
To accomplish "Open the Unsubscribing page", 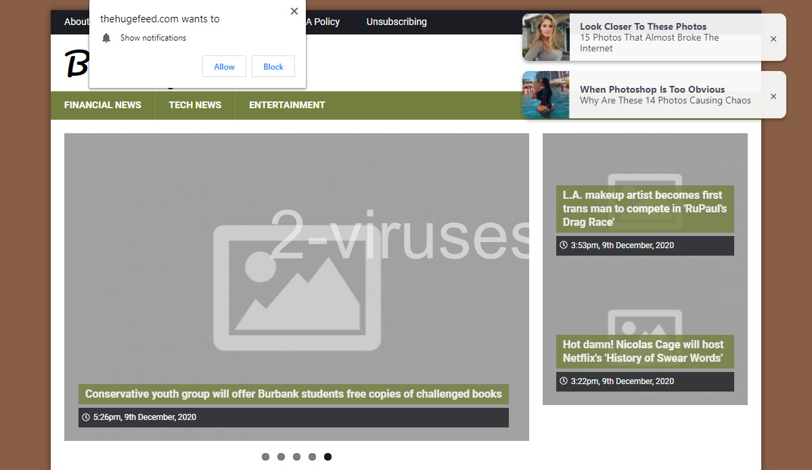I will click(396, 22).
